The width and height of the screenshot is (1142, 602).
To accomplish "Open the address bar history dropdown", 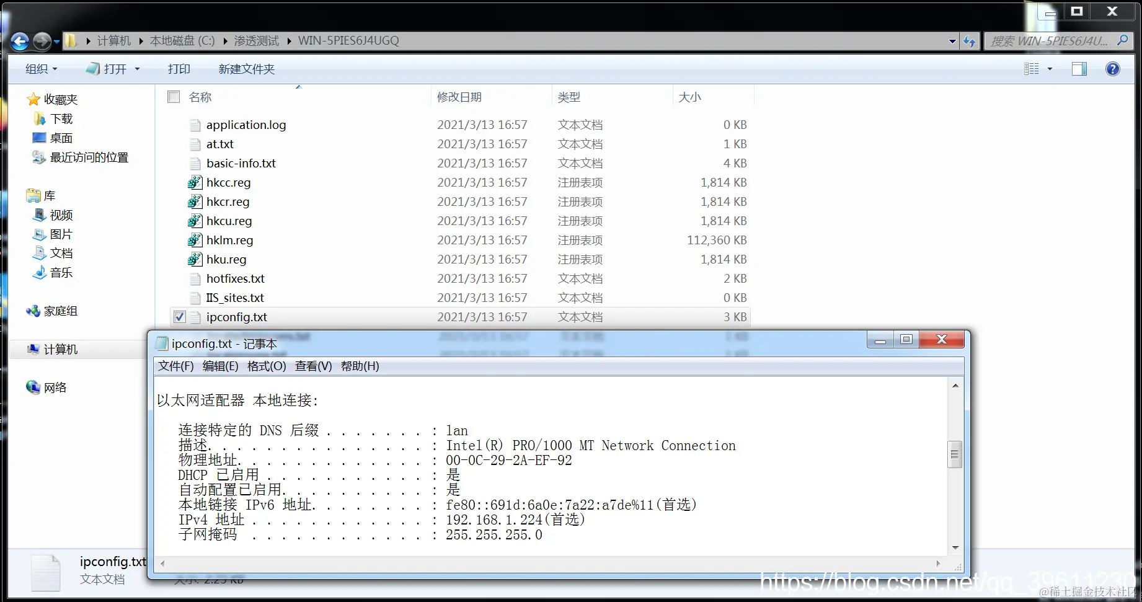I will click(x=952, y=42).
